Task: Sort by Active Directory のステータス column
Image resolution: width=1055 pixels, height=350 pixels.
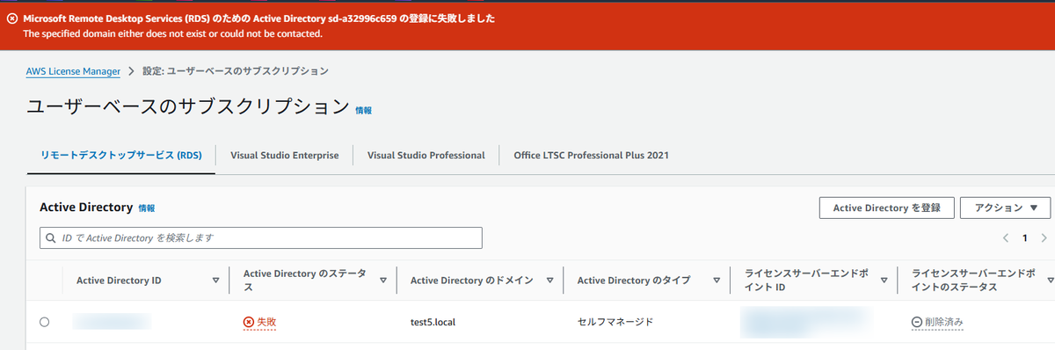Action: point(383,281)
